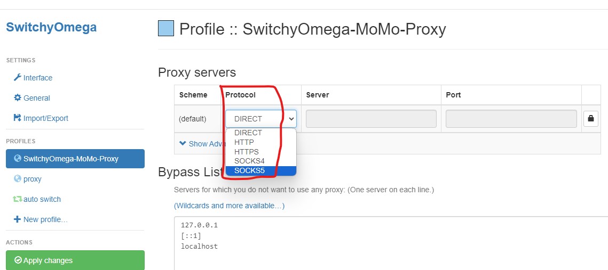This screenshot has width=608, height=270.
Task: Click the auto switch arrows icon
Action: pyautogui.click(x=18, y=199)
